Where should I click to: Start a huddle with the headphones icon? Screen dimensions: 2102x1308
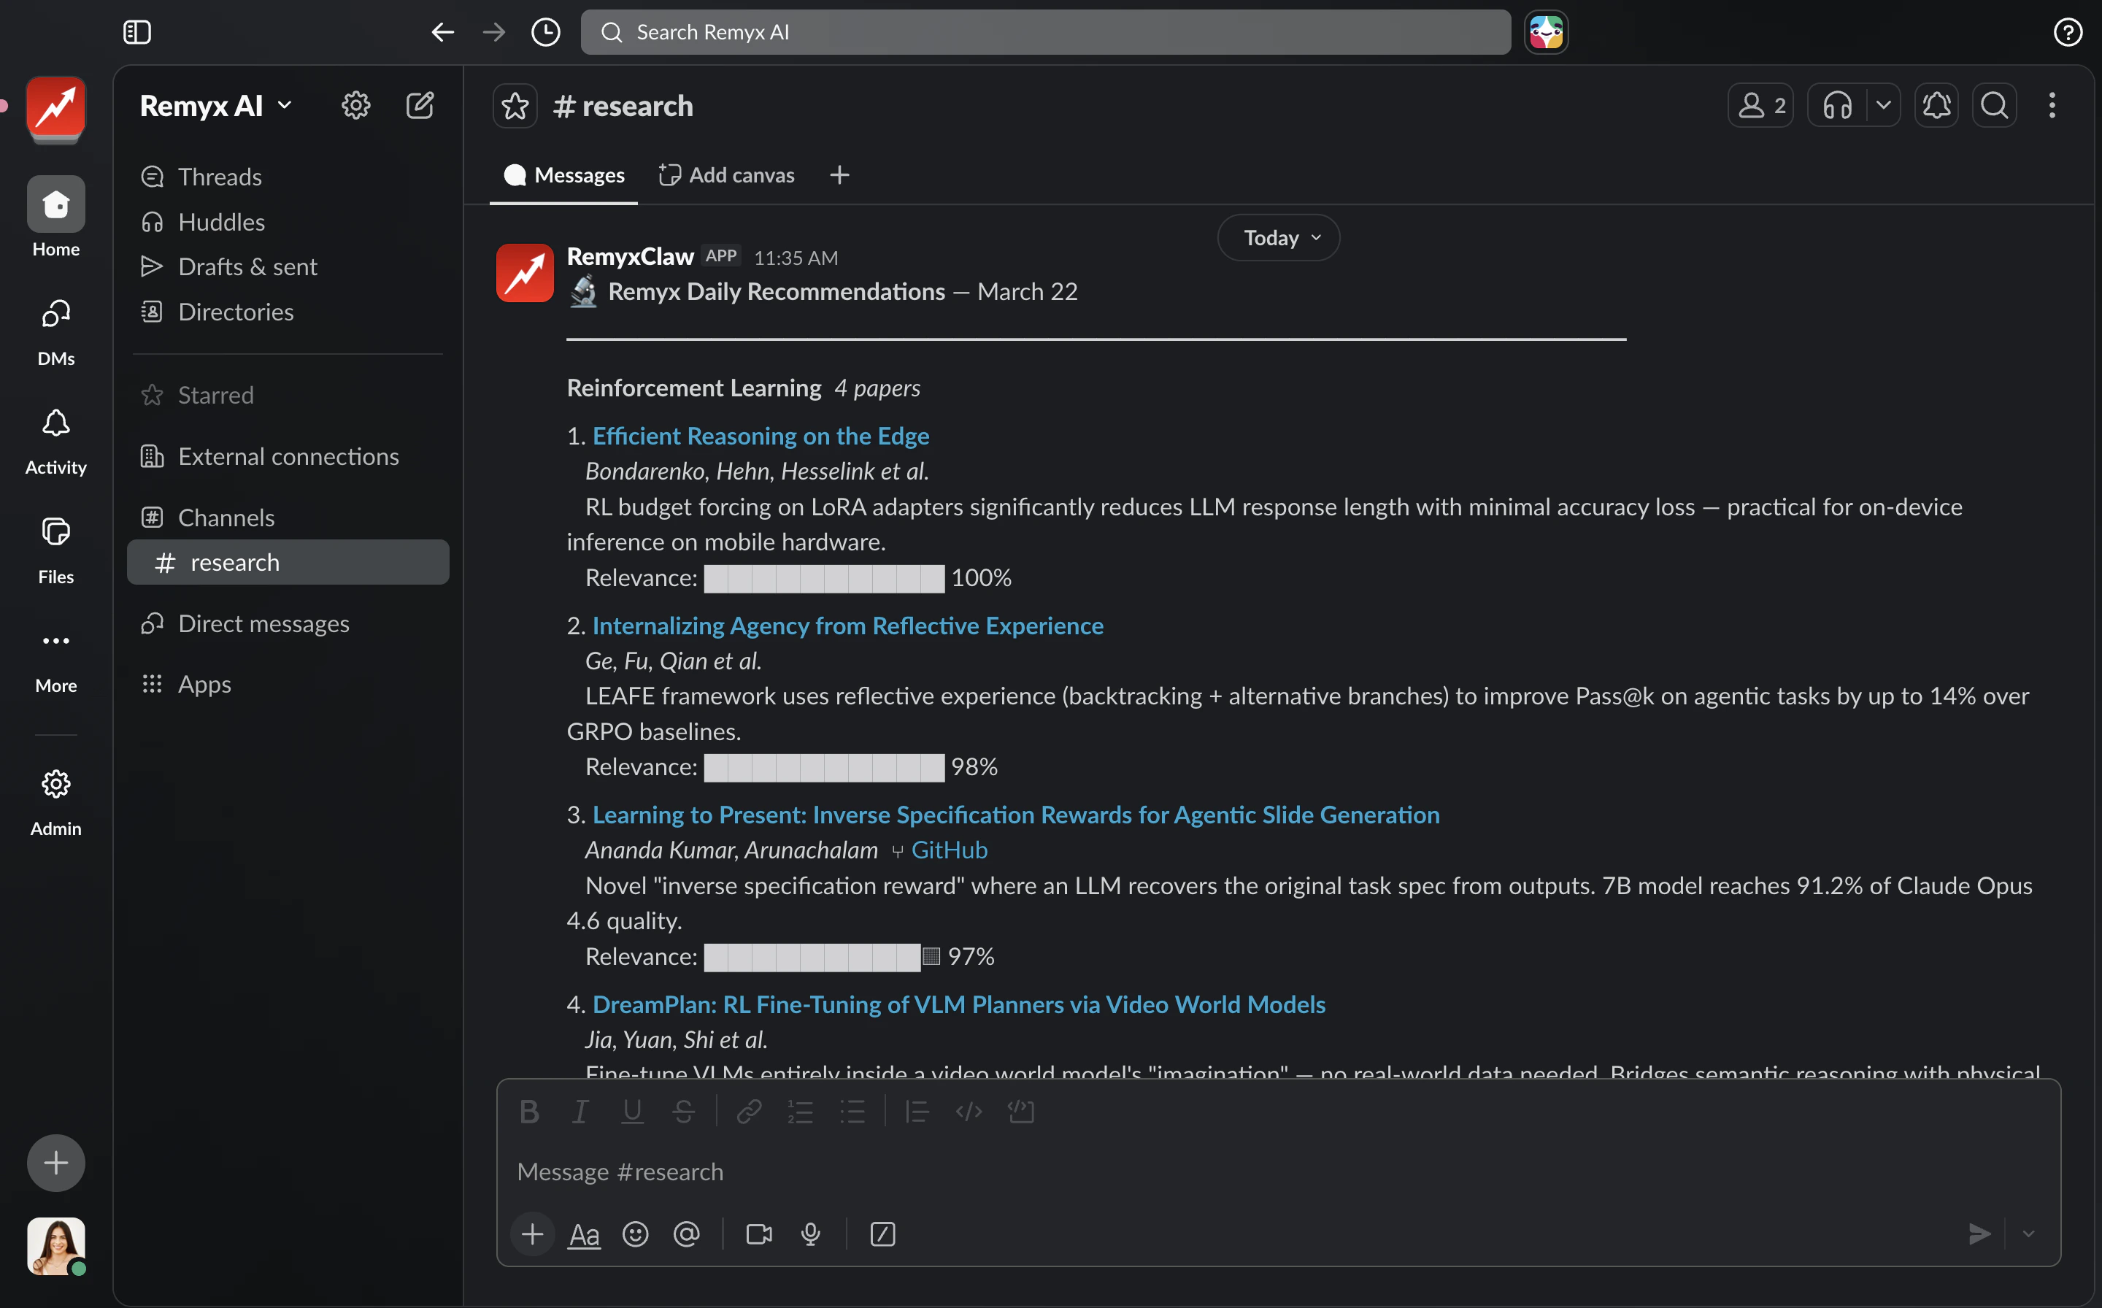[1837, 104]
